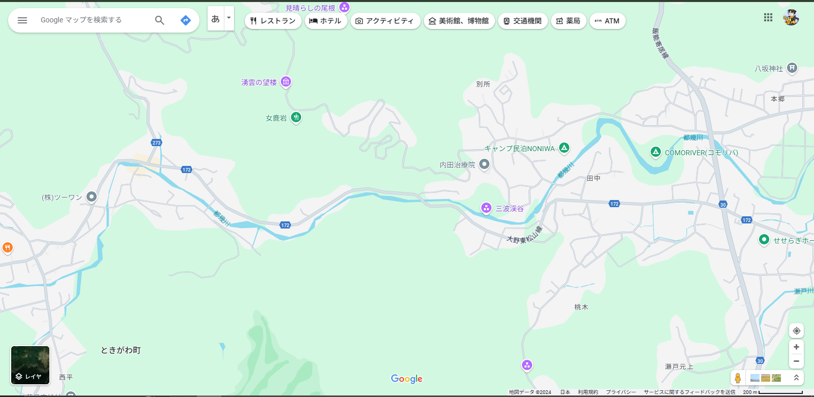
Task: Open the hamburger main menu
Action: pos(22,20)
